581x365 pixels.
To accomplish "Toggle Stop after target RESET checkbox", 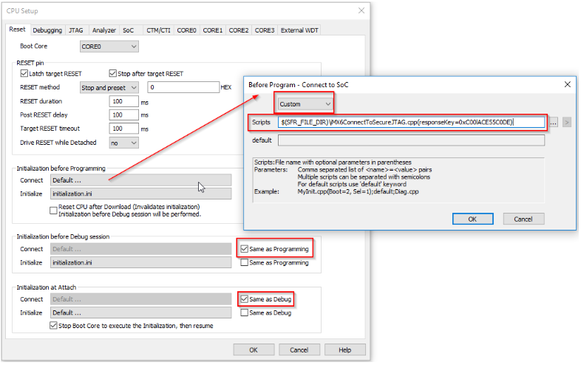I will 113,74.
